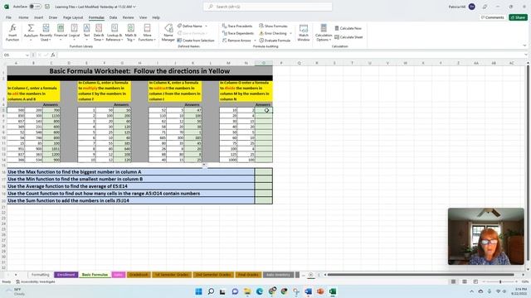Run Error Checking
531x298 pixels.
[x=273, y=33]
